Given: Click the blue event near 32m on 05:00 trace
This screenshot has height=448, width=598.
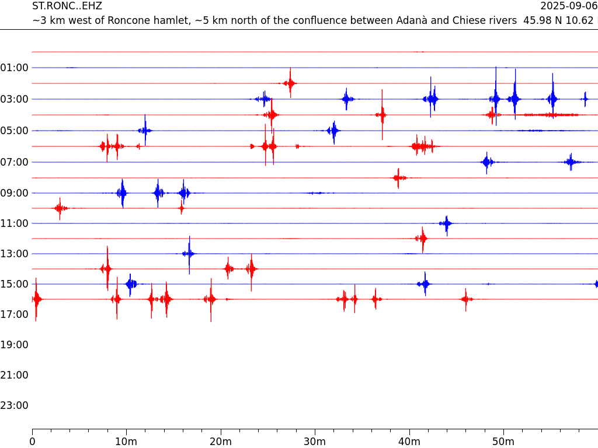Looking at the screenshot, I should [x=333, y=131].
